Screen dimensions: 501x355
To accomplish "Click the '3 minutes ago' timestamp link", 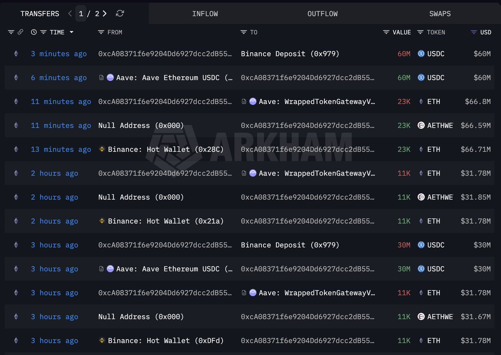I will [58, 53].
